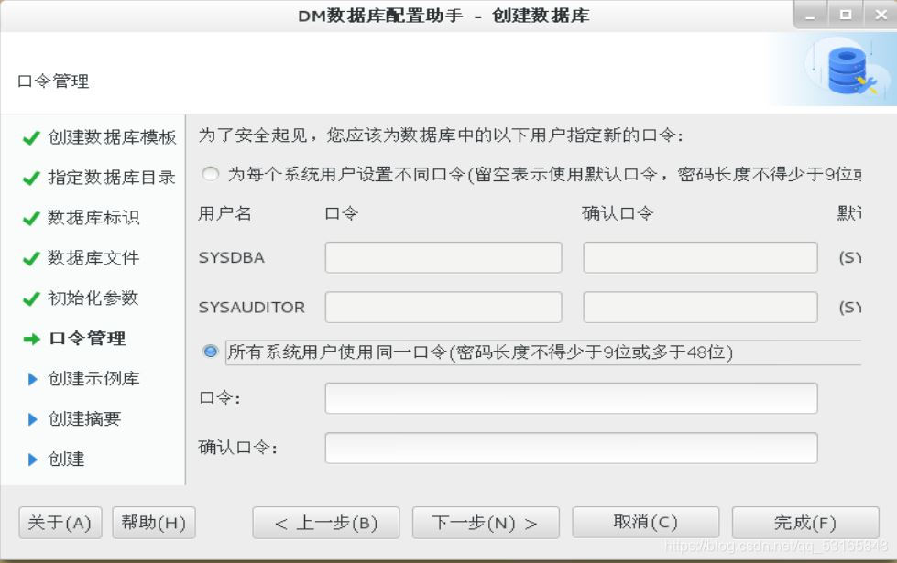Focus the shared 确认口令 input field
The image size is (897, 563).
571,448
